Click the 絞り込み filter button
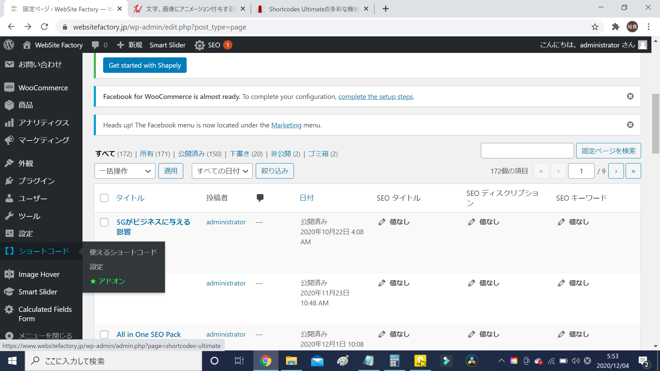Image resolution: width=660 pixels, height=371 pixels. pos(275,171)
